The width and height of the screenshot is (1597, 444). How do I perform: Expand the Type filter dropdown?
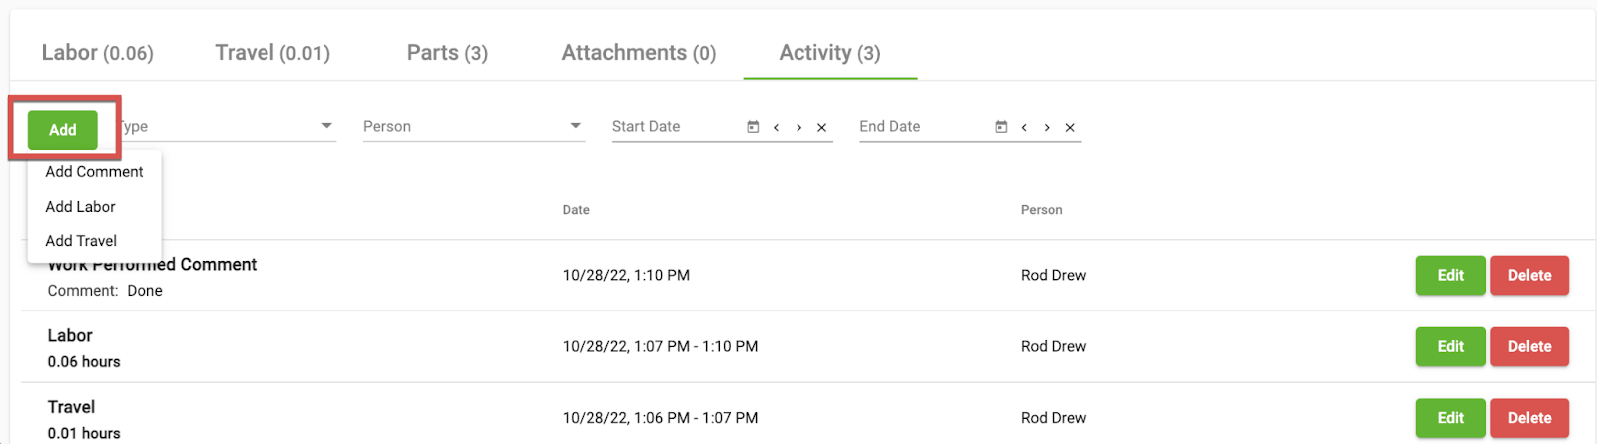[326, 126]
